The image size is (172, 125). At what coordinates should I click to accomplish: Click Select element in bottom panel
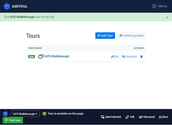pos(111,117)
